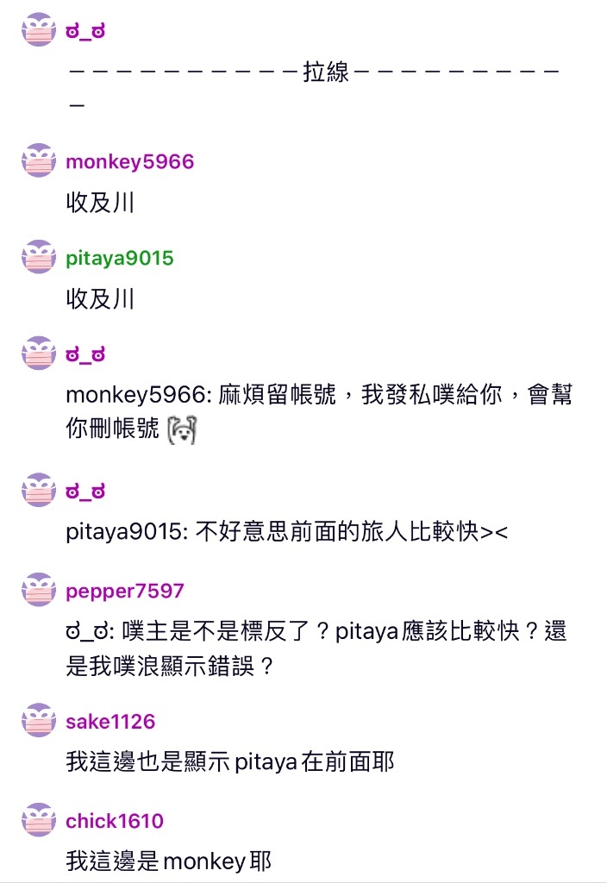Open monkey5966 username link
This screenshot has width=607, height=883.
pyautogui.click(x=130, y=161)
